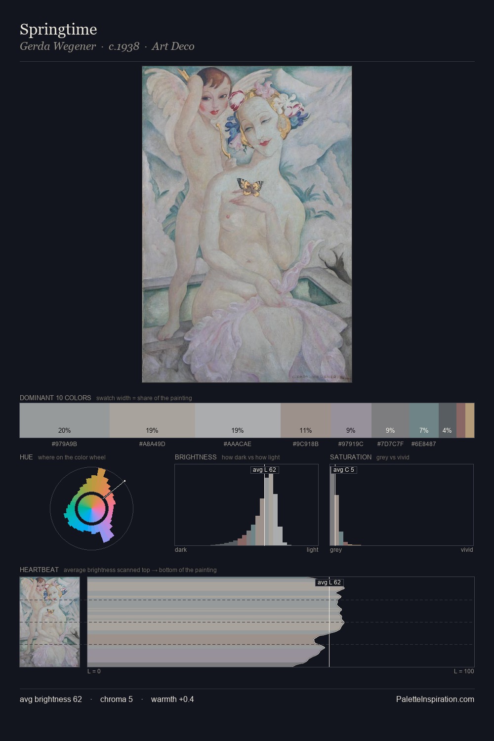Click the dark grey 4% swatch
494x741 pixels.
click(x=448, y=420)
